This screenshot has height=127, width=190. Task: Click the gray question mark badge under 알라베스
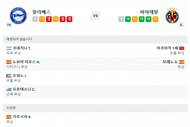tap(35, 19)
